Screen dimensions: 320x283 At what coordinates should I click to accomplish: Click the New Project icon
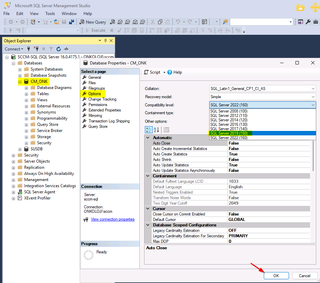tap(33, 22)
